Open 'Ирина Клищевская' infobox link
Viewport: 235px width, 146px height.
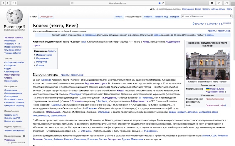pyautogui.click(x=215, y=99)
